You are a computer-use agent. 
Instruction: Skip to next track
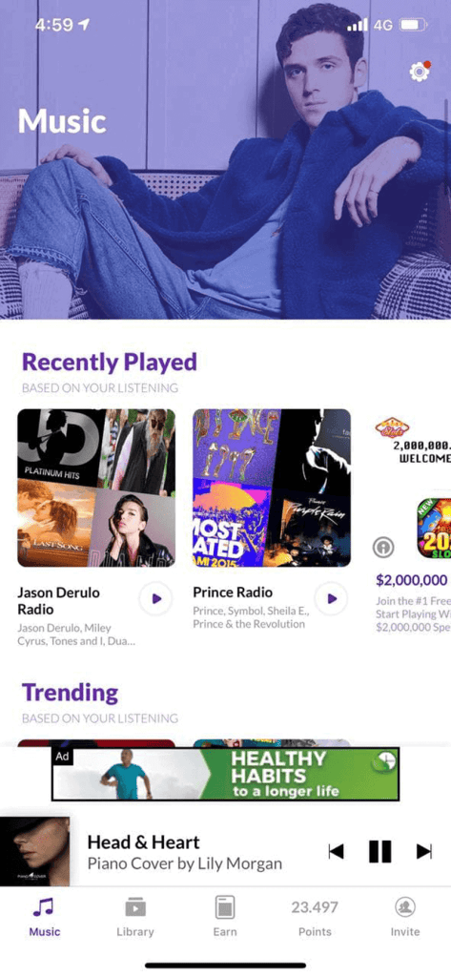point(424,851)
